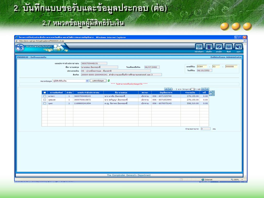Click the แสดงข้อมูล button
264x198 pixels.
coord(98,81)
